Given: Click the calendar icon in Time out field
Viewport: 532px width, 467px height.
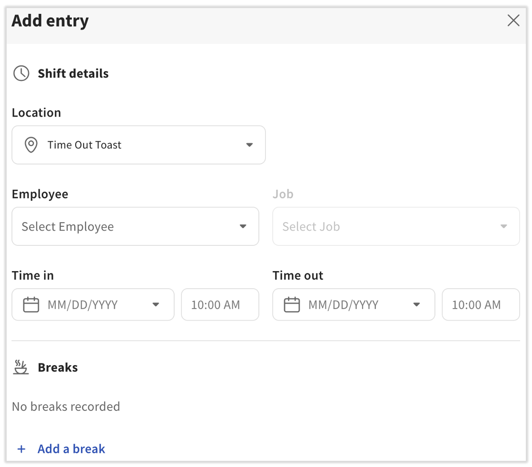Looking at the screenshot, I should [x=291, y=304].
